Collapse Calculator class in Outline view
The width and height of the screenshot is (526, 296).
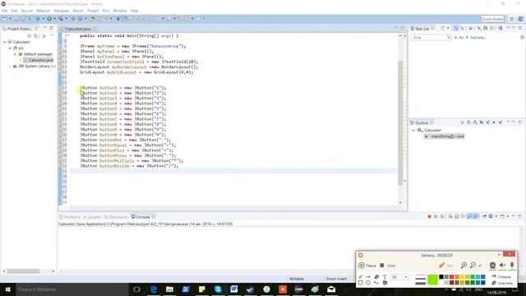[x=413, y=130]
